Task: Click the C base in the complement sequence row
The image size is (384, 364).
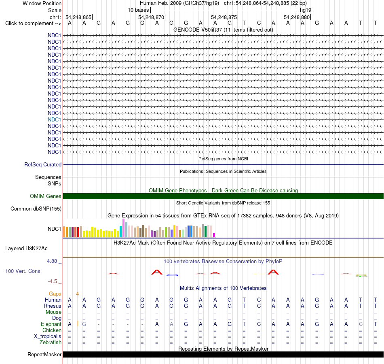Action: (259, 23)
